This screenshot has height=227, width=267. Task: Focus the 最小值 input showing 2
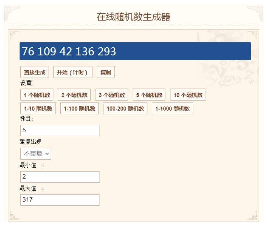[x=60, y=177]
